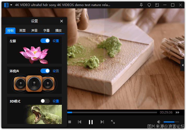Expand the title bar dropdown arrow
Image resolution: width=186 pixels, height=130 pixels.
11,5
